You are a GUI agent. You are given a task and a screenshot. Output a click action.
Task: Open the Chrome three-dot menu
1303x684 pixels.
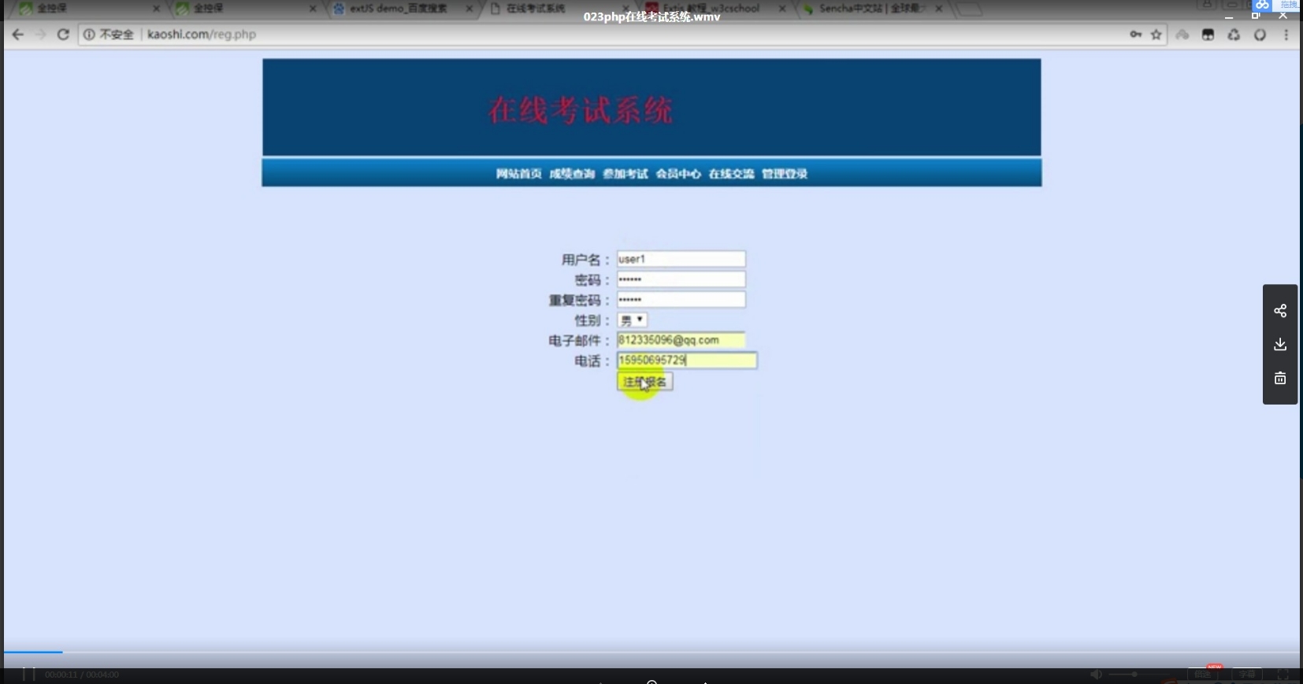pos(1286,35)
